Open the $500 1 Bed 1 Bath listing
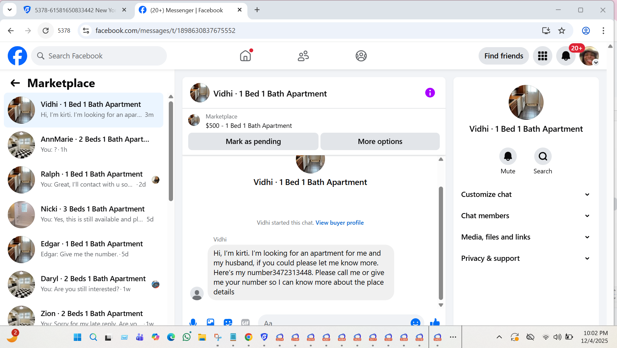Screen dimensions: 617x348 pyautogui.click(x=248, y=126)
